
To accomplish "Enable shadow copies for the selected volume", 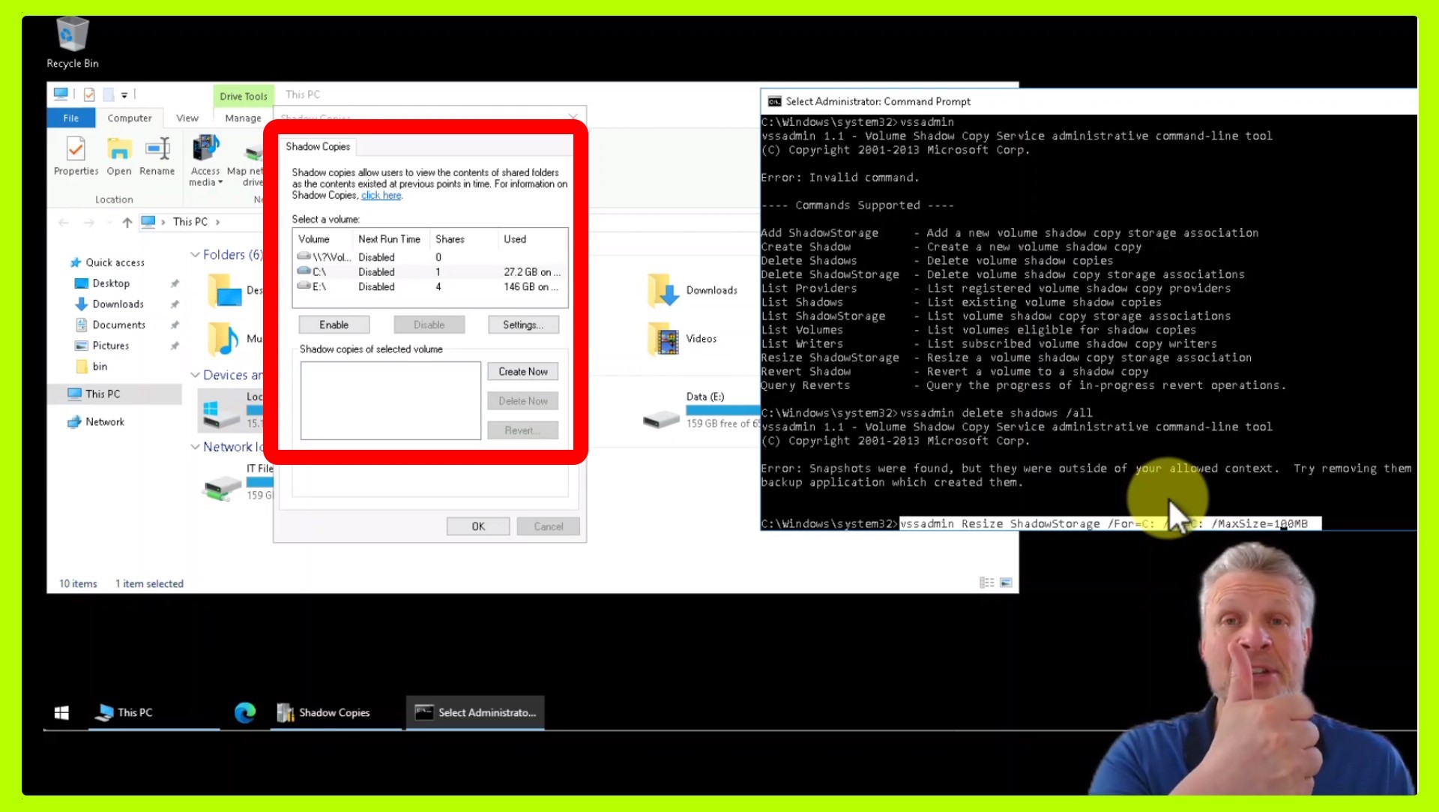I will [x=334, y=324].
